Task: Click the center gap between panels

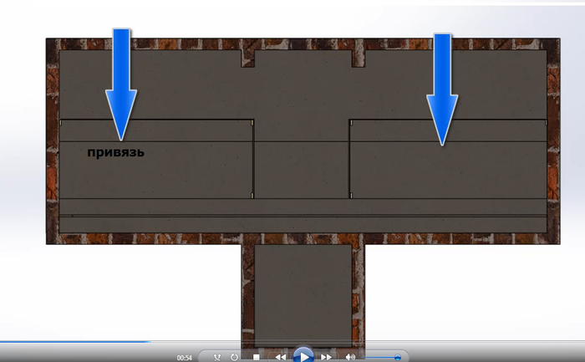Action: [x=301, y=167]
